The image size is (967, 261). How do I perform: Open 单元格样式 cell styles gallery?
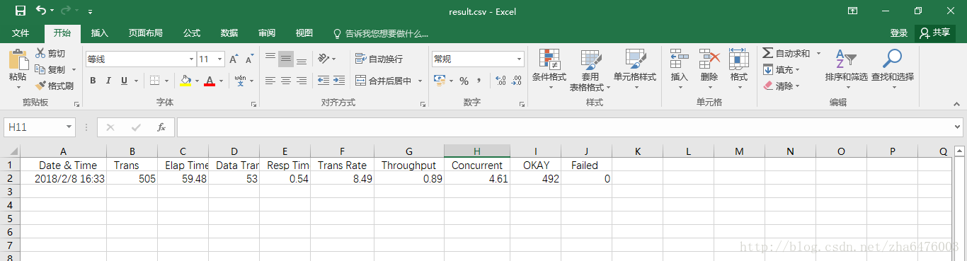[635, 69]
